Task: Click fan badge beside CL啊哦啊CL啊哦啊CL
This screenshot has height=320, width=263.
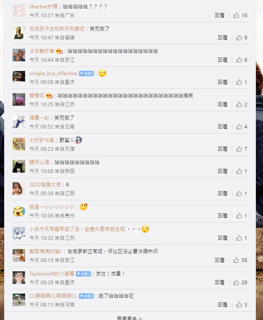Action: click(86, 296)
